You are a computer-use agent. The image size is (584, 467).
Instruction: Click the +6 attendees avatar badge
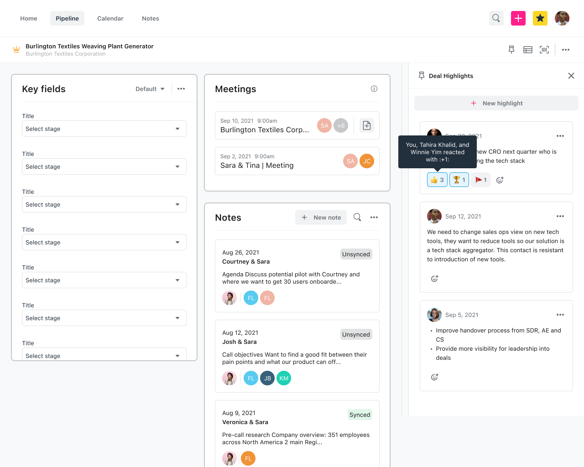tap(341, 125)
